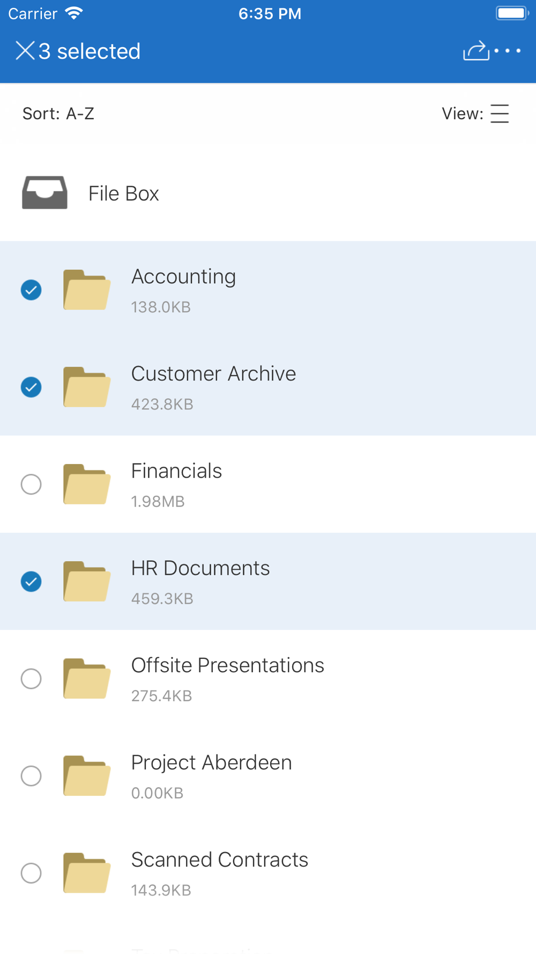This screenshot has width=536, height=954.
Task: Open the File Box entry
Action: coord(124,194)
